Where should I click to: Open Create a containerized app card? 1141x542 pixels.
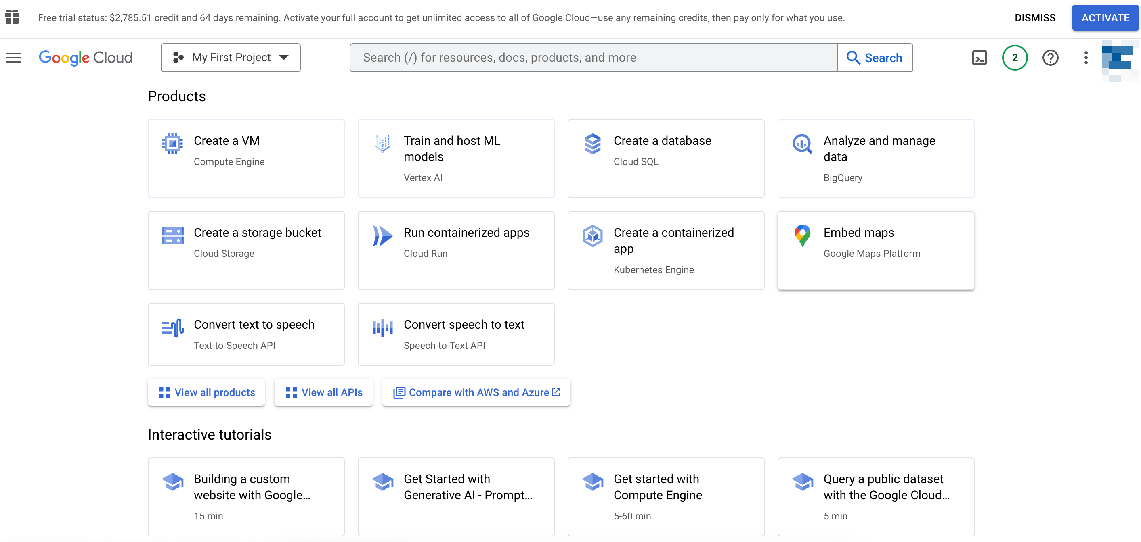tap(666, 250)
